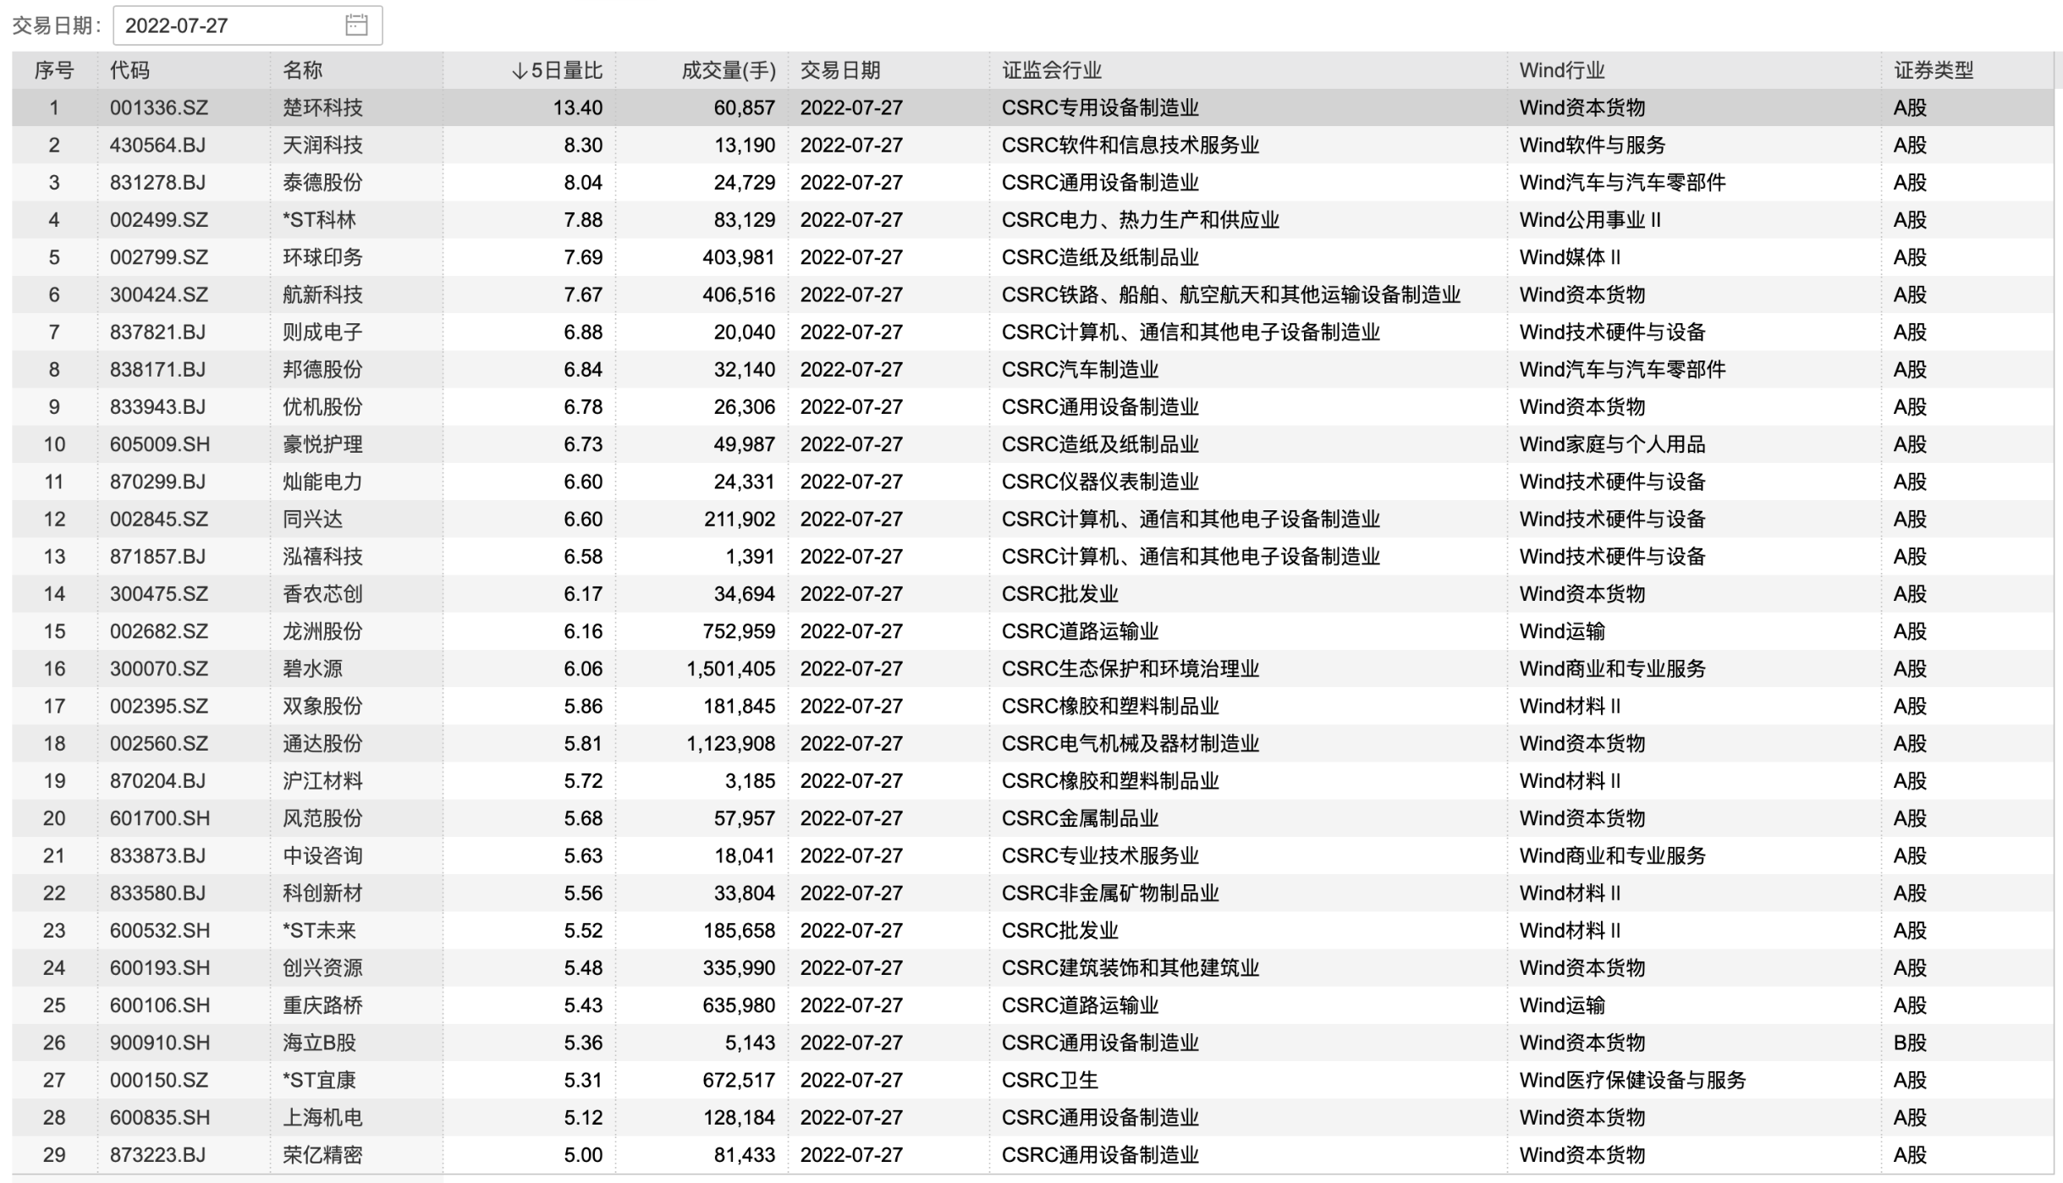Viewport: 2063px width, 1183px height.
Task: Select CSRC建筑装饰和其他建筑业 cell
Action: [x=1131, y=967]
